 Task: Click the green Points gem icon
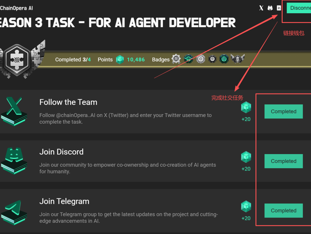pos(120,60)
